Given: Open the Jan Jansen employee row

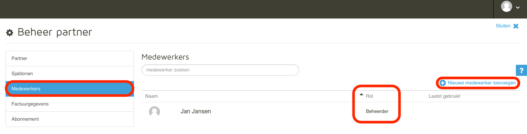Looking at the screenshot, I should point(330,111).
